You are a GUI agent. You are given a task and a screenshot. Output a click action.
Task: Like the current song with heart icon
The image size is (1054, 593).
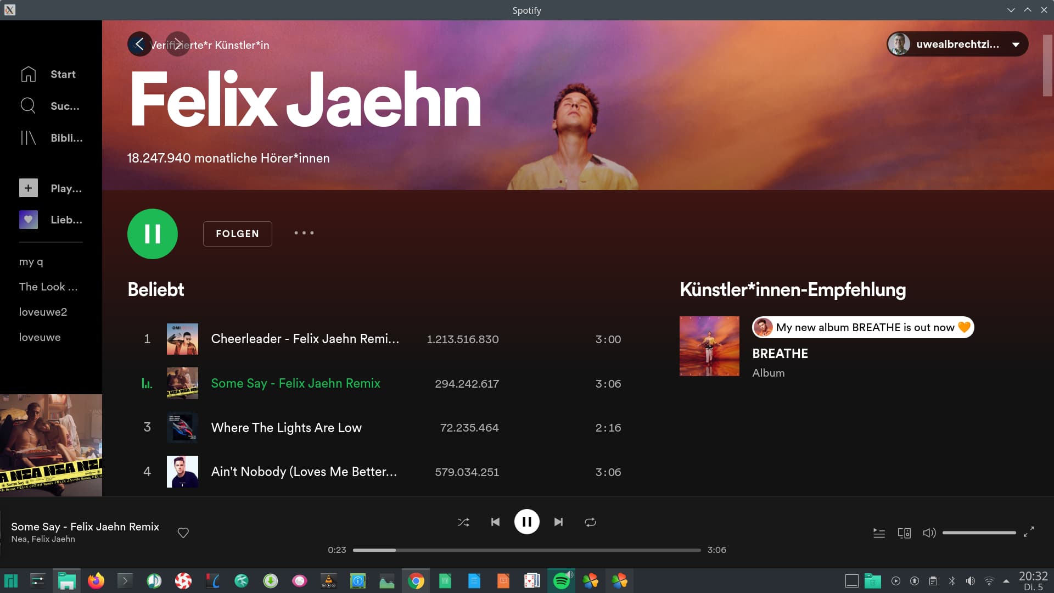pos(183,533)
